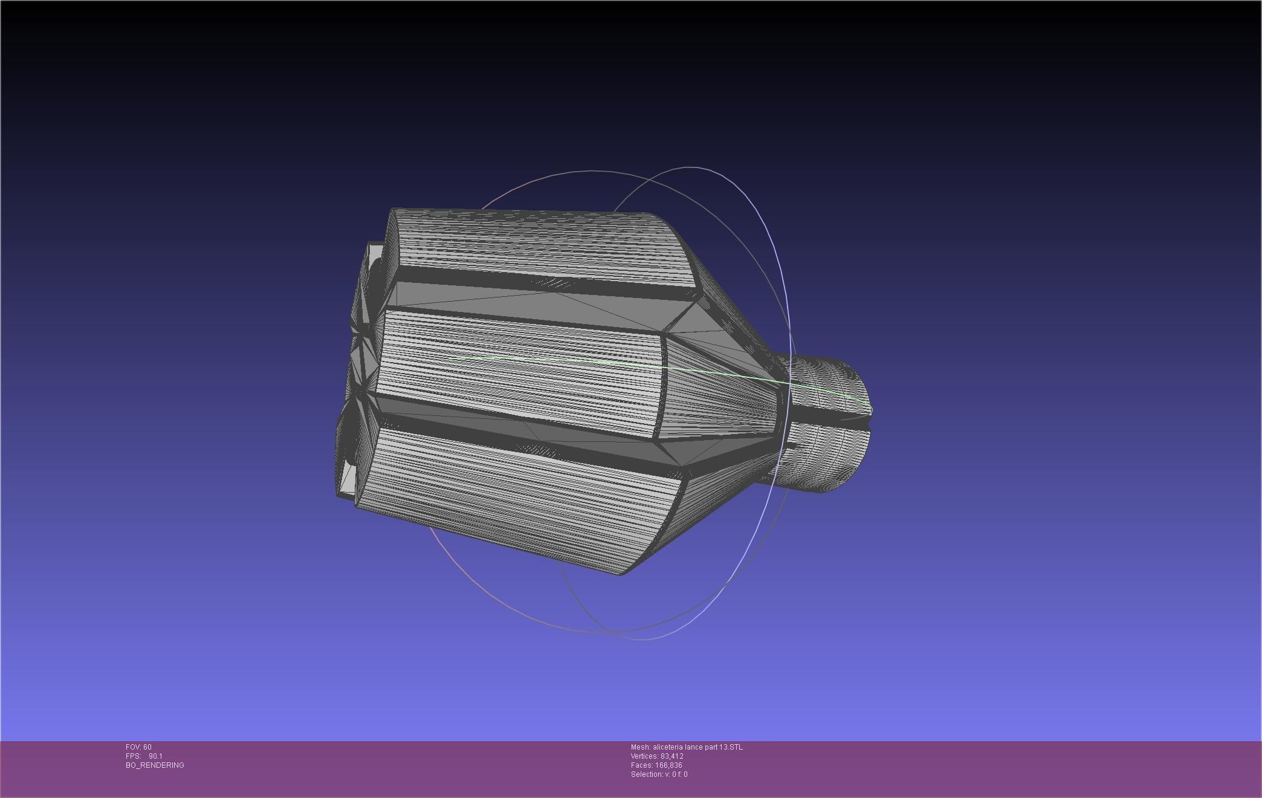Click the Selection: v: 0 f: 0 line
1262x798 pixels.
659,774
